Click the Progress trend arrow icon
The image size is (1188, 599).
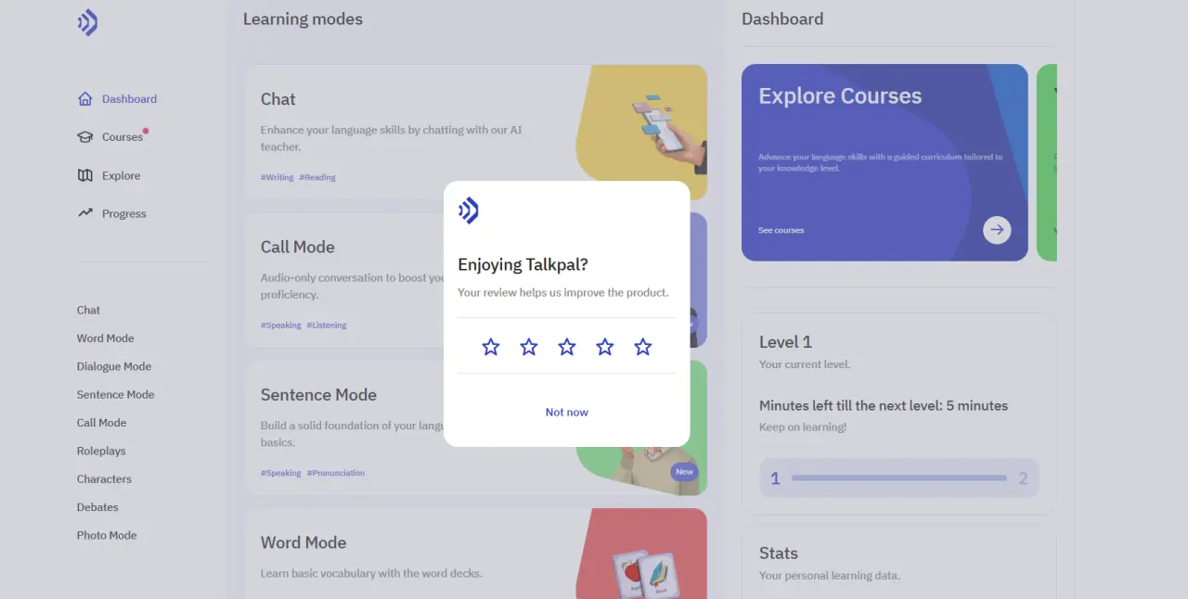85,212
